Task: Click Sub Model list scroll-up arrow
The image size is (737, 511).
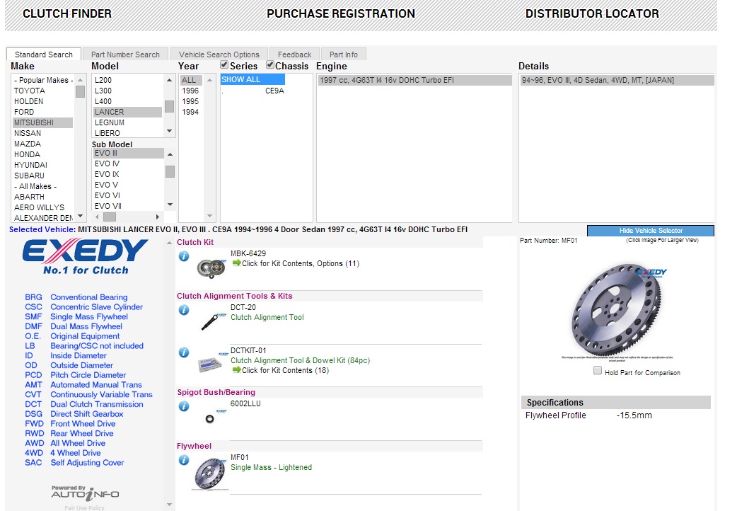Action: (x=170, y=154)
